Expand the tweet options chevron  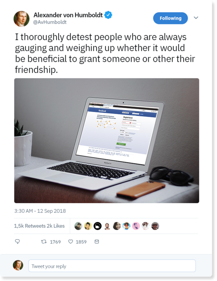(x=196, y=18)
